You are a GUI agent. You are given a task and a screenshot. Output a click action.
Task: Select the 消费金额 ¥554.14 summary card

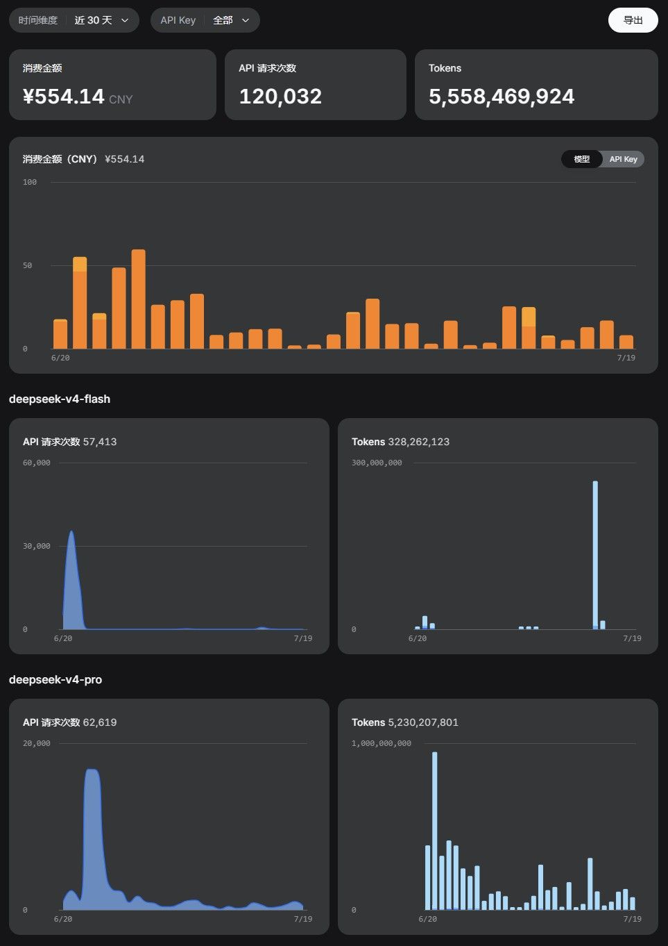(x=112, y=85)
